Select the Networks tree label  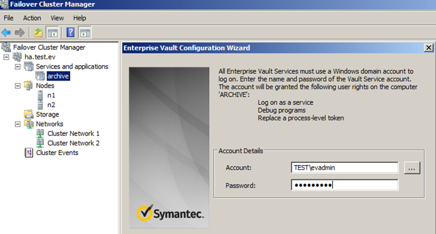point(49,124)
